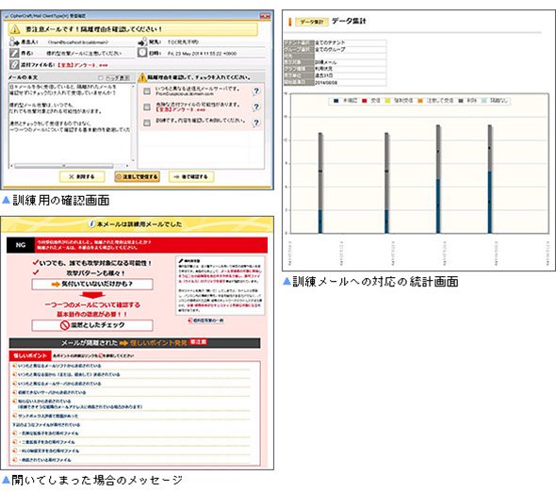Click the 2014/06/08 date cell
This screenshot has width=556, height=492.
[x=351, y=83]
